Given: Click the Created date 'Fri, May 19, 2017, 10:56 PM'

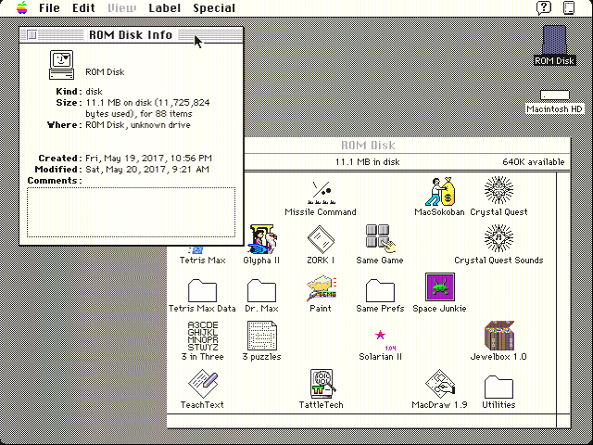Looking at the screenshot, I should point(148,159).
